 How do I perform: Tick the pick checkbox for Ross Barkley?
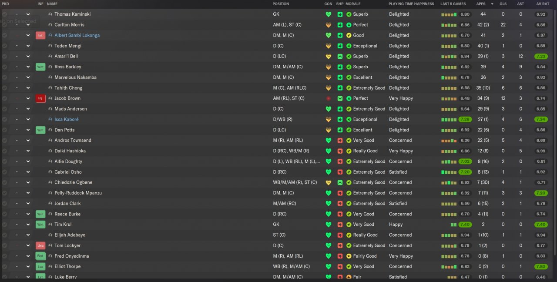point(4,67)
